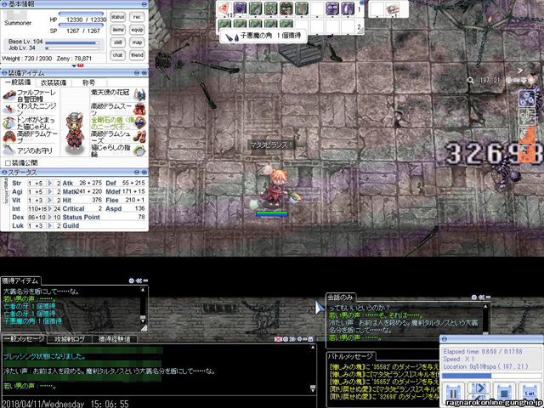Click the red X chat option icon
Viewport: 544px width, 408px height.
point(278,339)
